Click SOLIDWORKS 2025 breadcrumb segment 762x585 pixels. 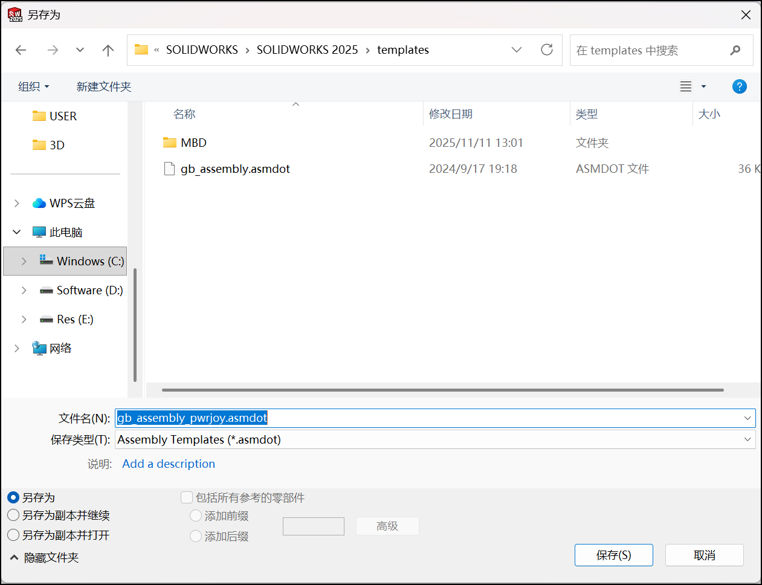pos(307,50)
